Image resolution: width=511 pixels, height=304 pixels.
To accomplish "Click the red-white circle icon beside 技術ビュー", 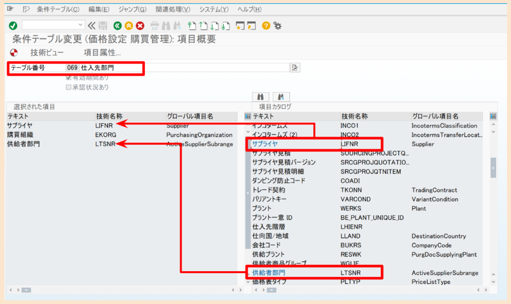I will (x=13, y=52).
